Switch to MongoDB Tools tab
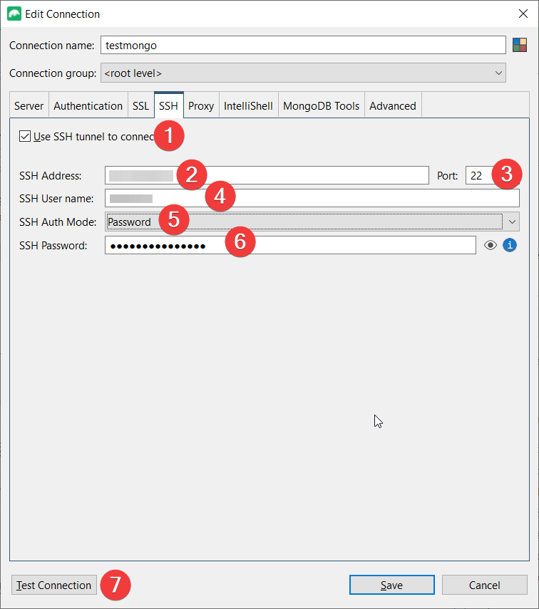Screen dimensions: 539x609 321,106
